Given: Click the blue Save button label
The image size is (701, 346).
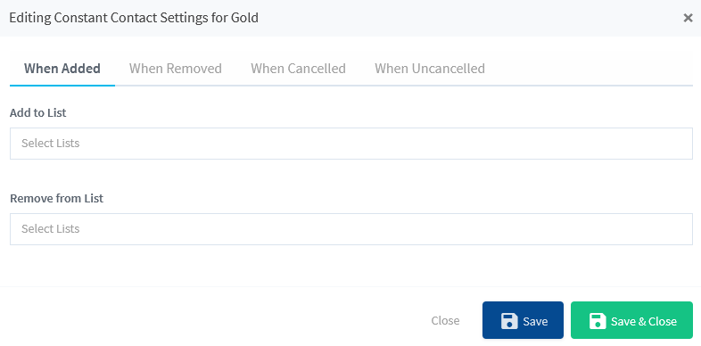Looking at the screenshot, I should tap(535, 321).
